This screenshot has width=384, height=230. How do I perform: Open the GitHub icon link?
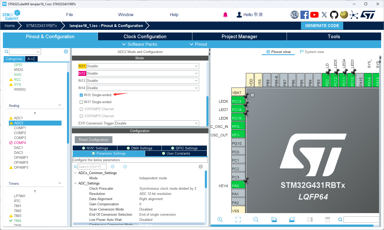click(x=334, y=15)
